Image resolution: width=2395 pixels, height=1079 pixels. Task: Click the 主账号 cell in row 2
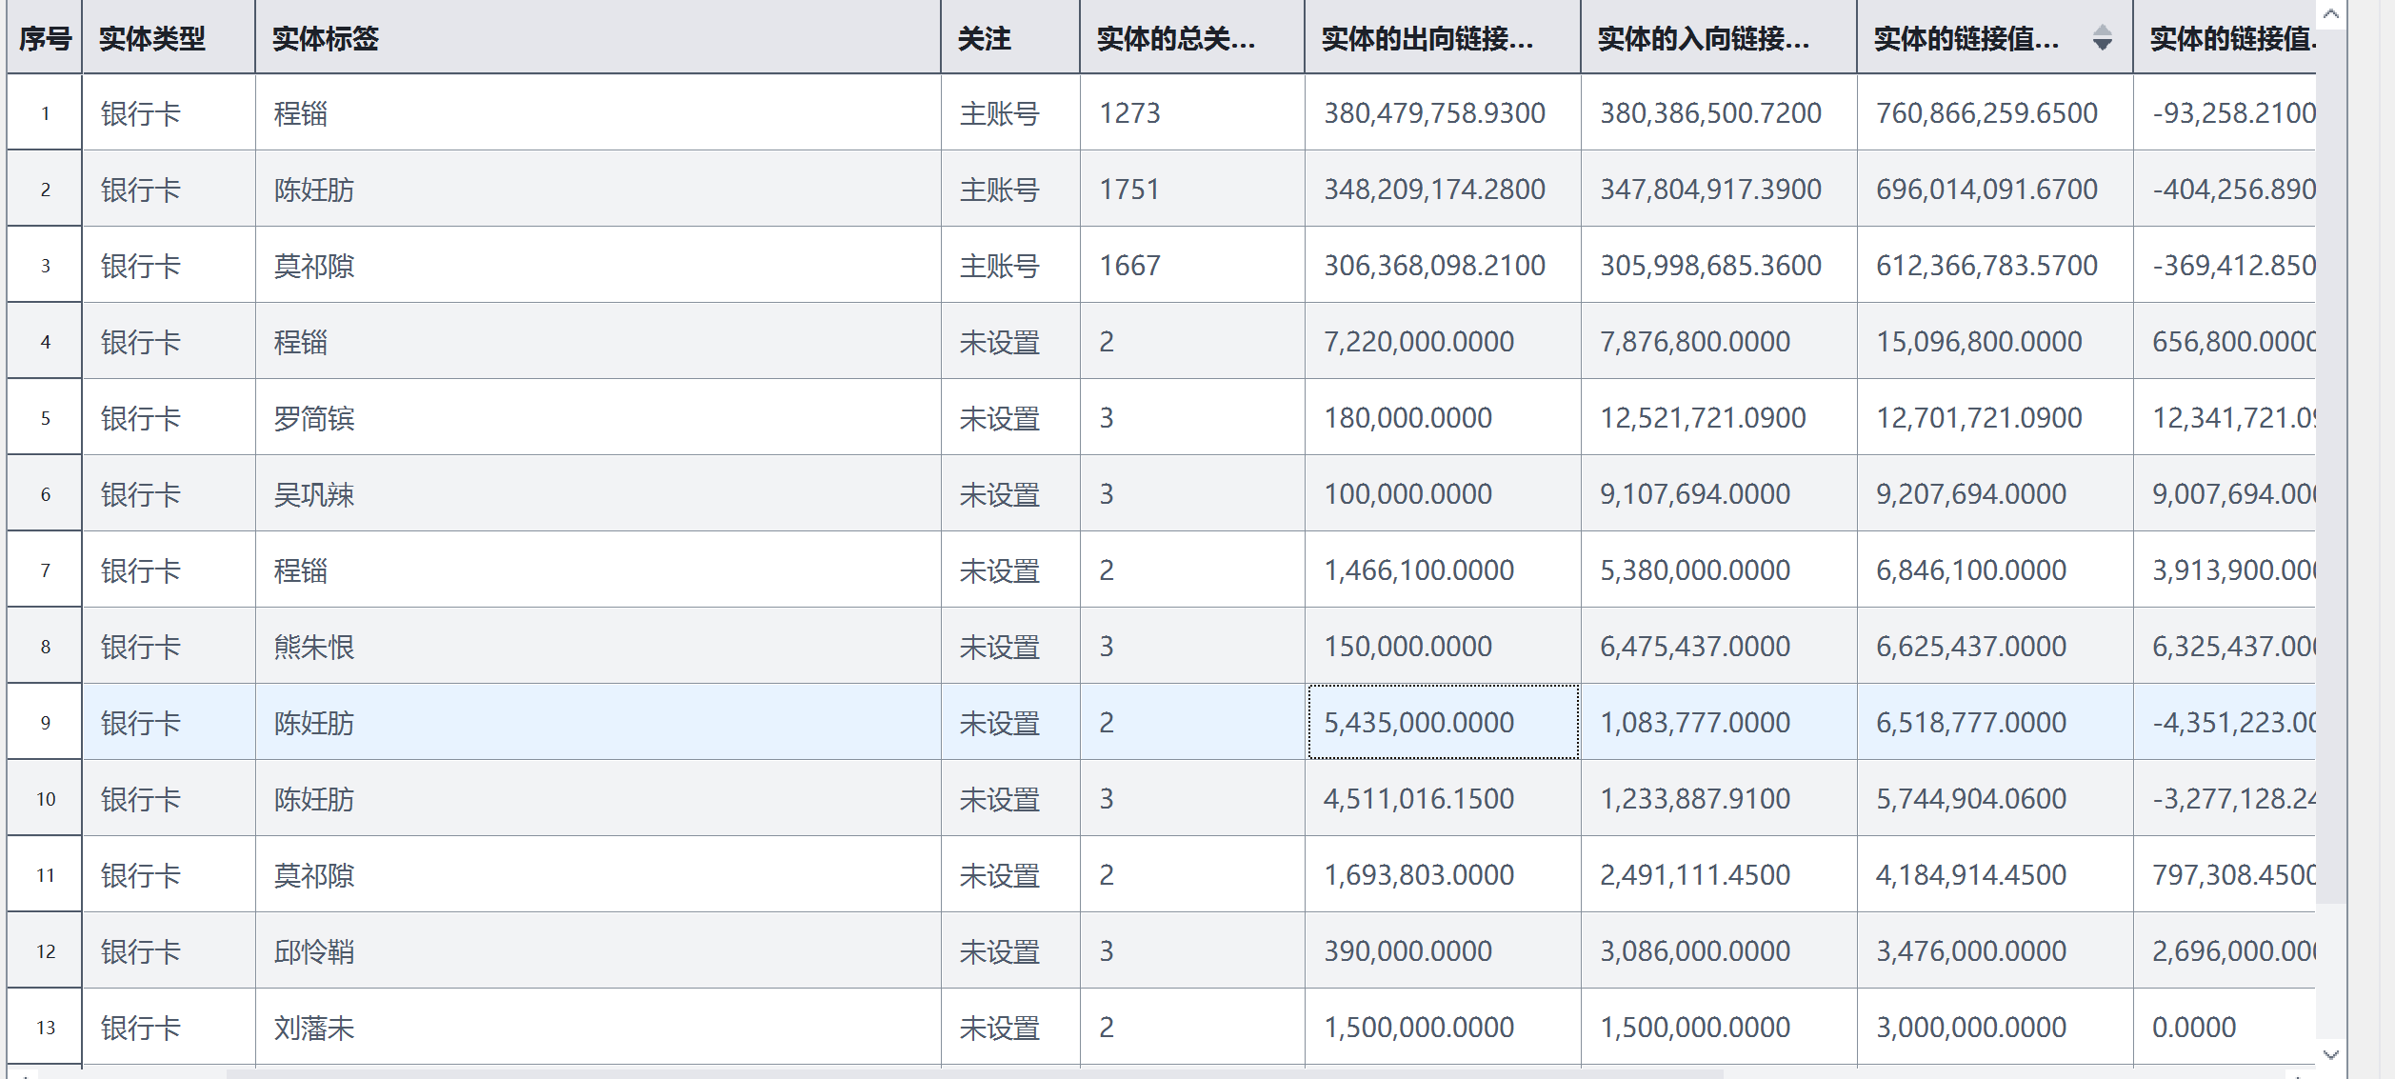click(1010, 189)
